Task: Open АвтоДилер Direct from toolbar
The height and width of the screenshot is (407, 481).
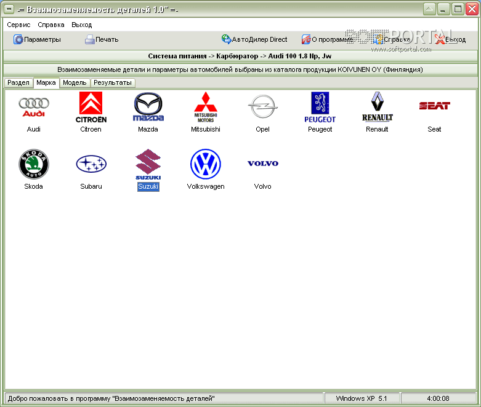Action: (254, 39)
